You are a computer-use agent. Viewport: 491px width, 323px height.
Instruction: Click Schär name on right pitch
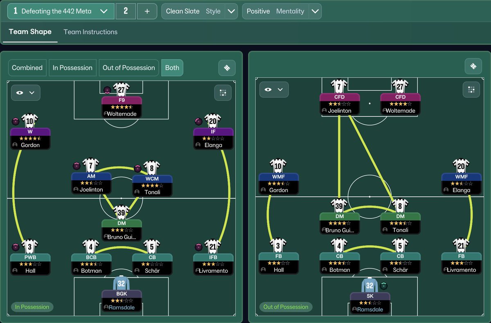(400, 270)
